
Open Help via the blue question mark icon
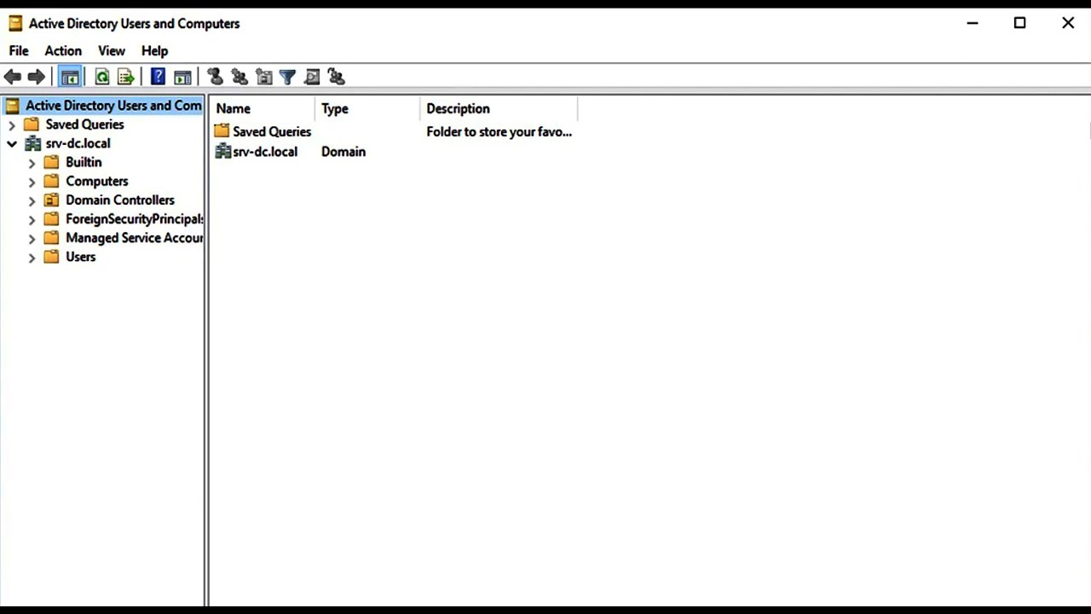pyautogui.click(x=158, y=78)
